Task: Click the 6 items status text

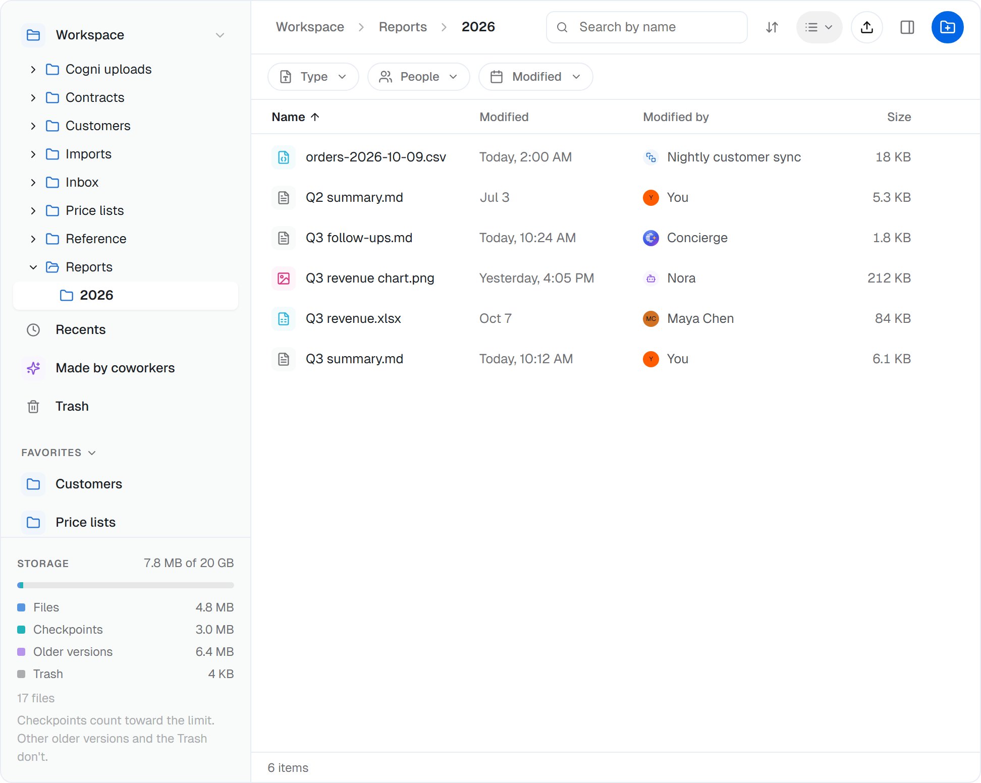Action: tap(288, 768)
